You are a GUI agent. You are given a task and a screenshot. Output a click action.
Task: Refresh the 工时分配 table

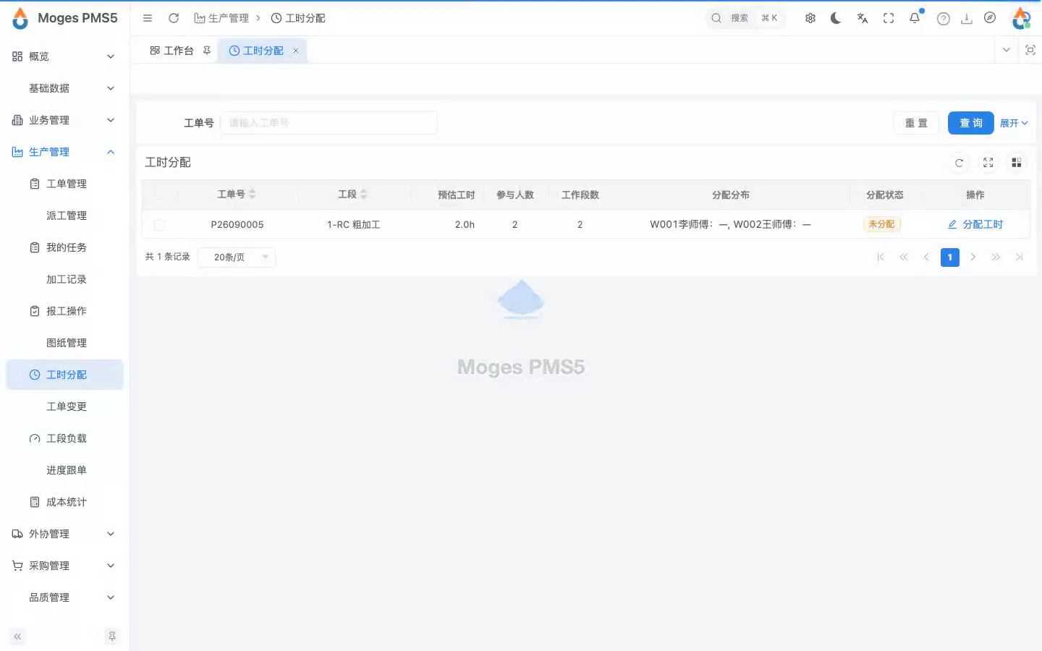(959, 163)
